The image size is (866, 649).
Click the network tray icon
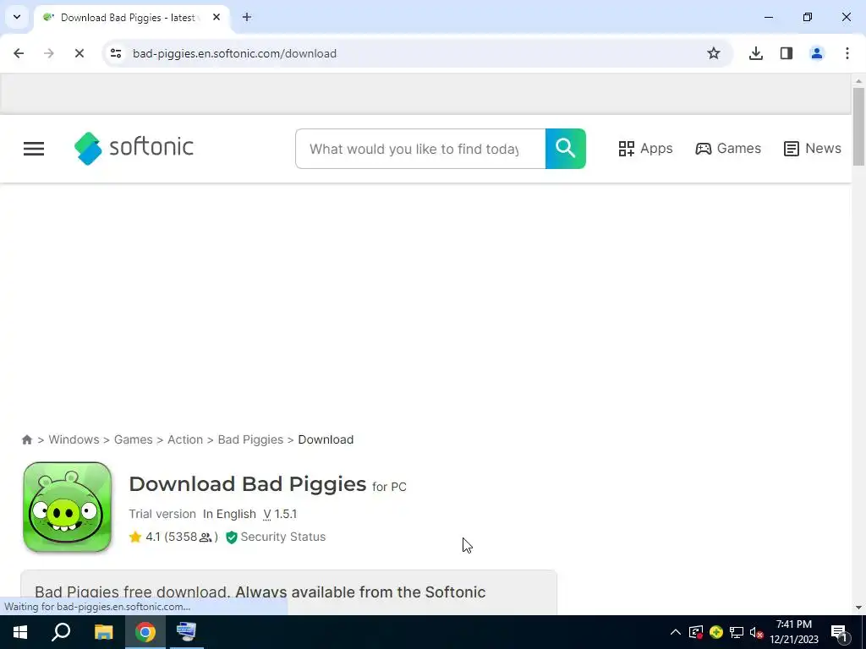(x=737, y=632)
